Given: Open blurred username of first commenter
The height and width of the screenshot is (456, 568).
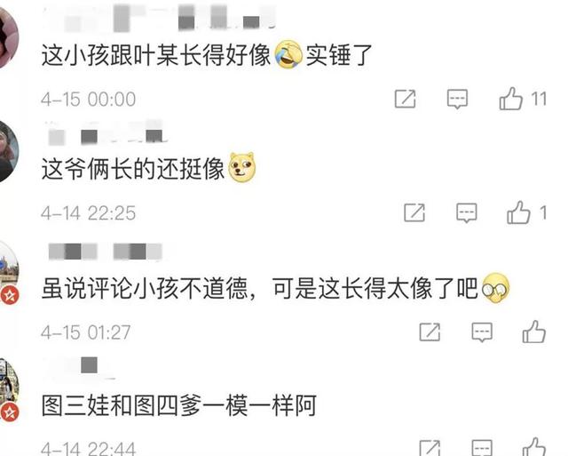Looking at the screenshot, I should [160, 18].
